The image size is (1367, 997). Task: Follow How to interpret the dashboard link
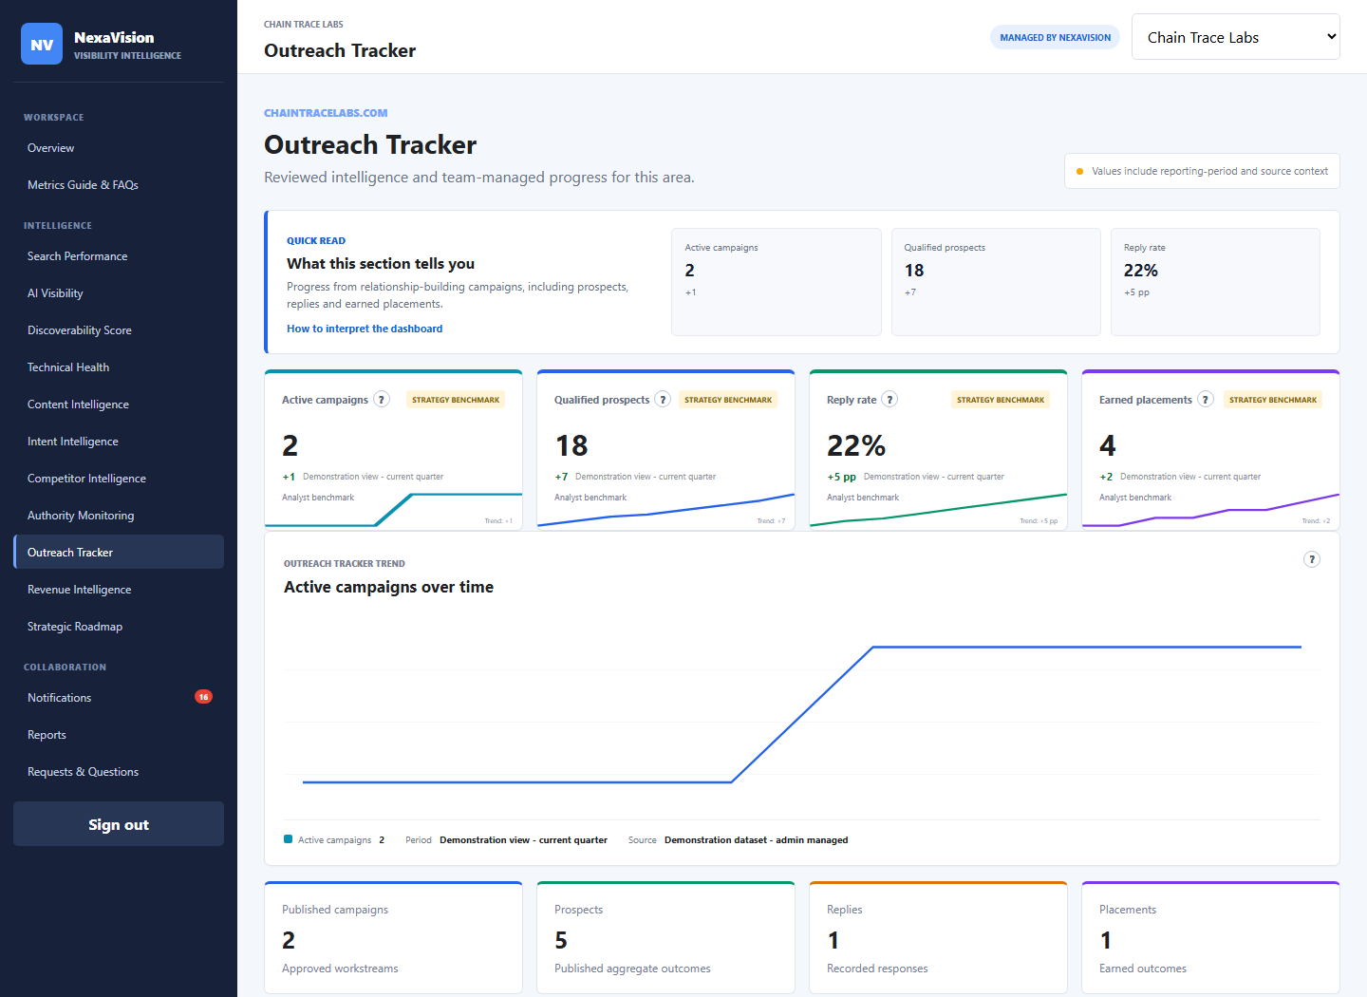(x=365, y=329)
